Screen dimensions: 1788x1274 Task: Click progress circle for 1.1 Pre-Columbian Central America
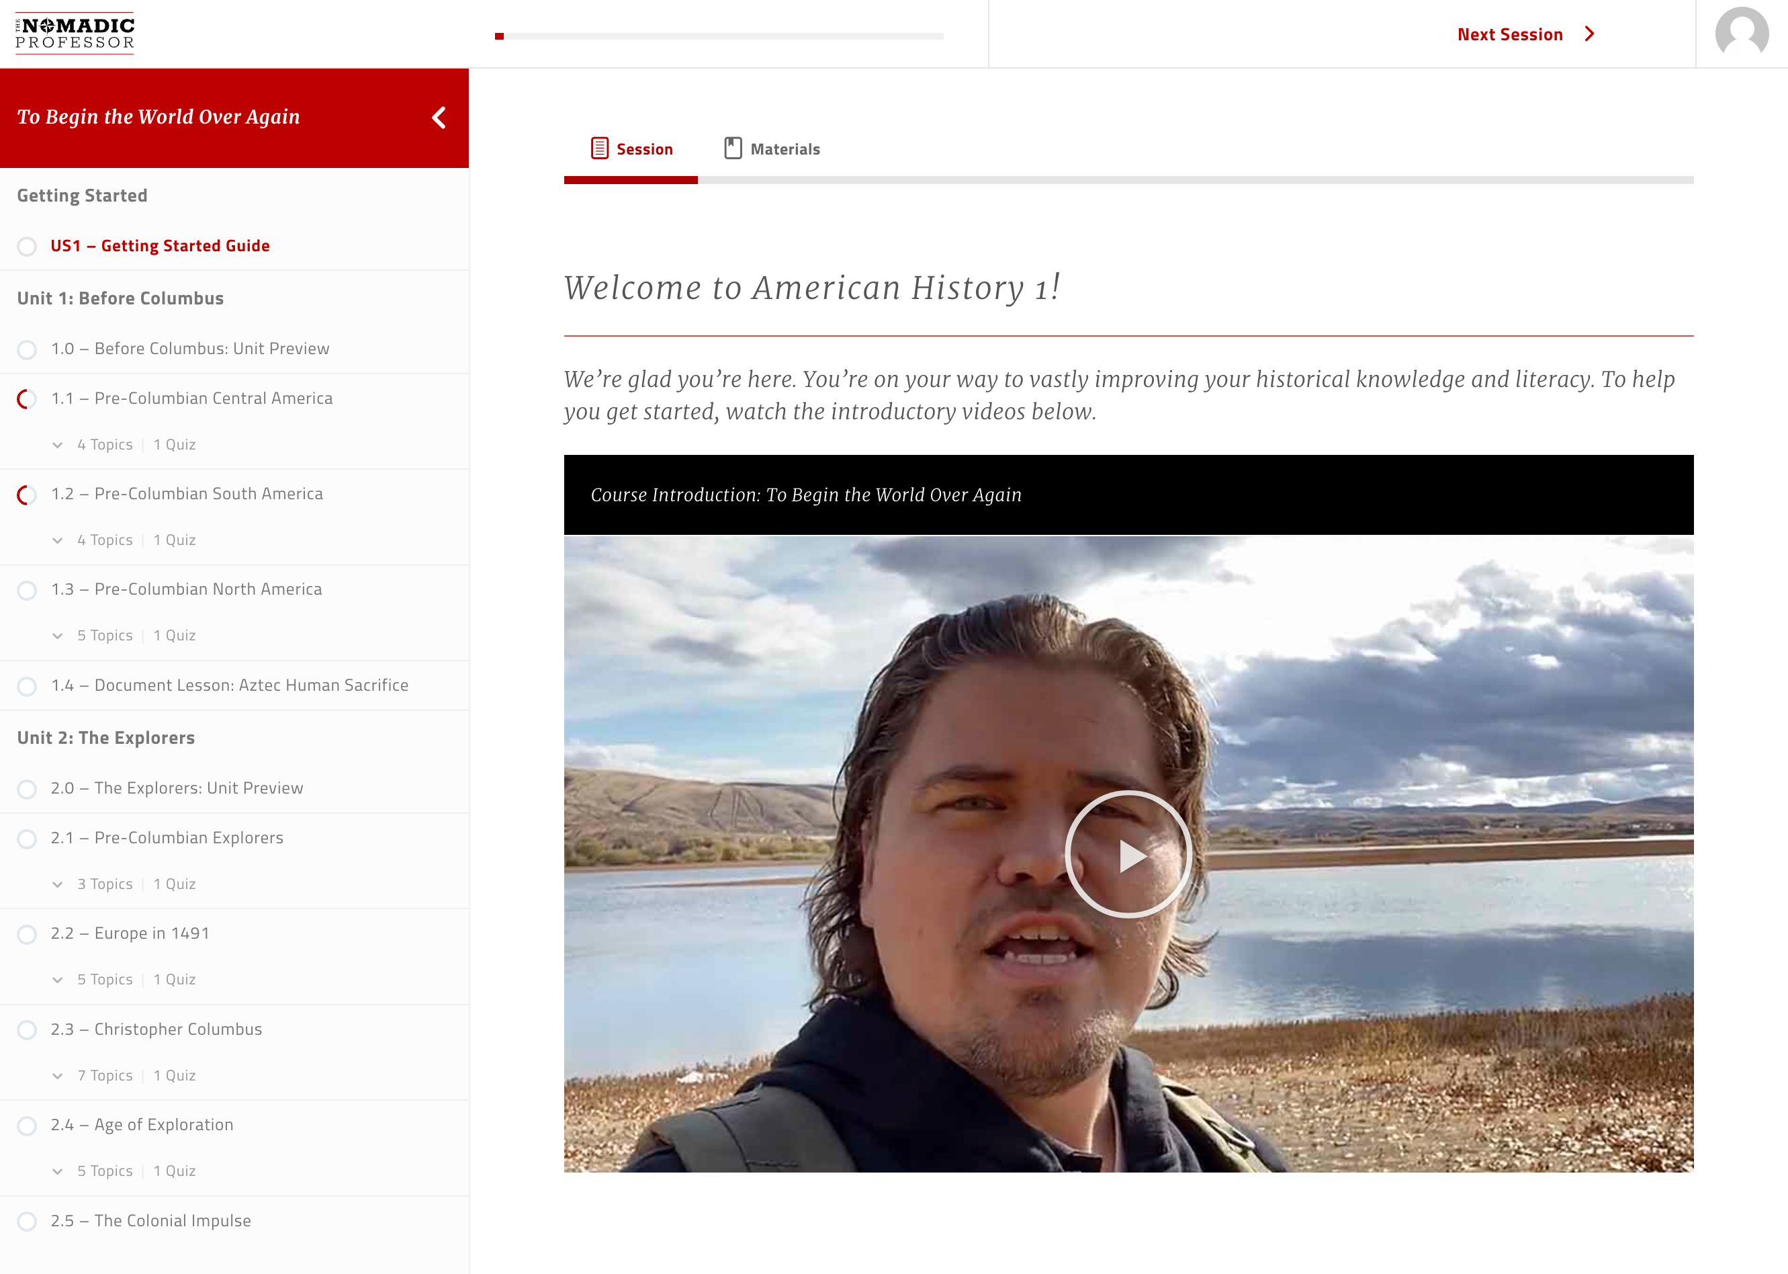point(28,399)
